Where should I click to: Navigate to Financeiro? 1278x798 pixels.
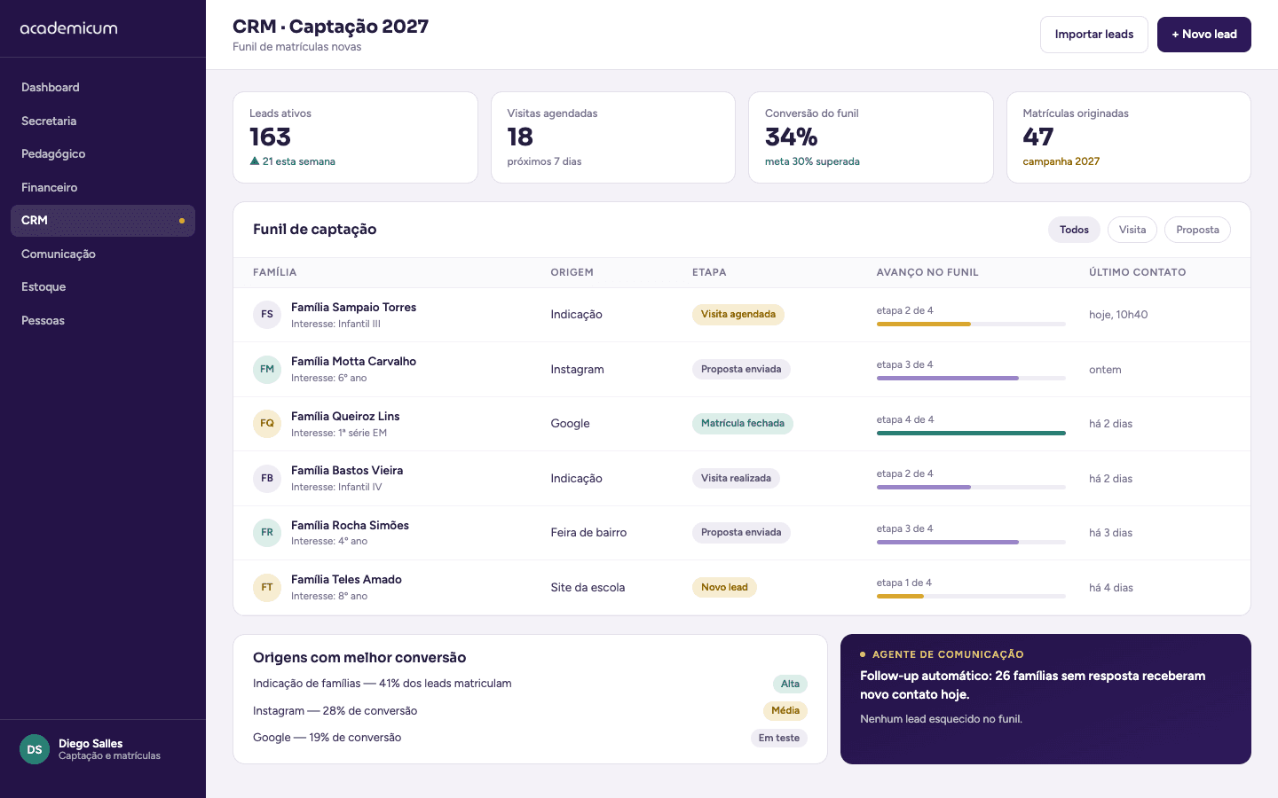click(x=103, y=187)
